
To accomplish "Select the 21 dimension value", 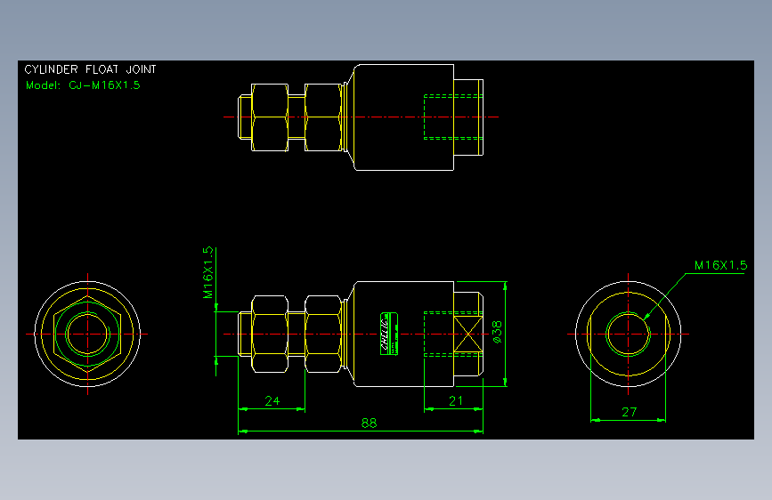I will (455, 400).
